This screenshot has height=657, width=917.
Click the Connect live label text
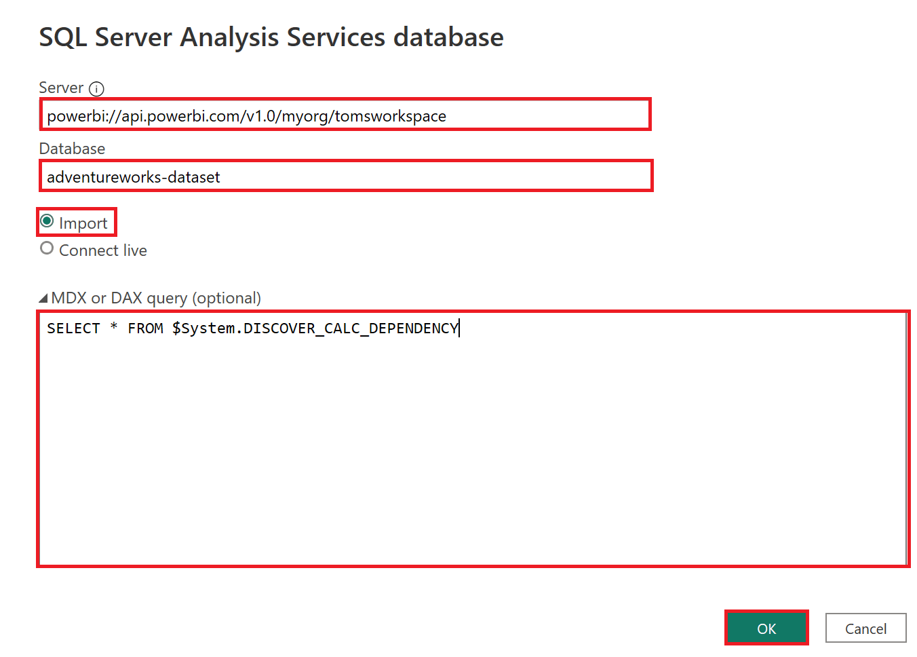102,250
